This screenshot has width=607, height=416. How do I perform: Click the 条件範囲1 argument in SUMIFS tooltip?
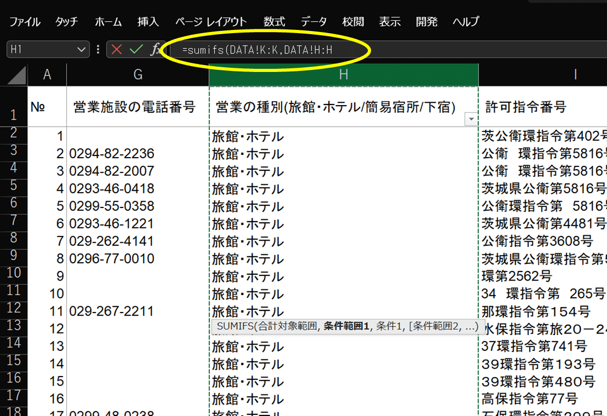346,326
